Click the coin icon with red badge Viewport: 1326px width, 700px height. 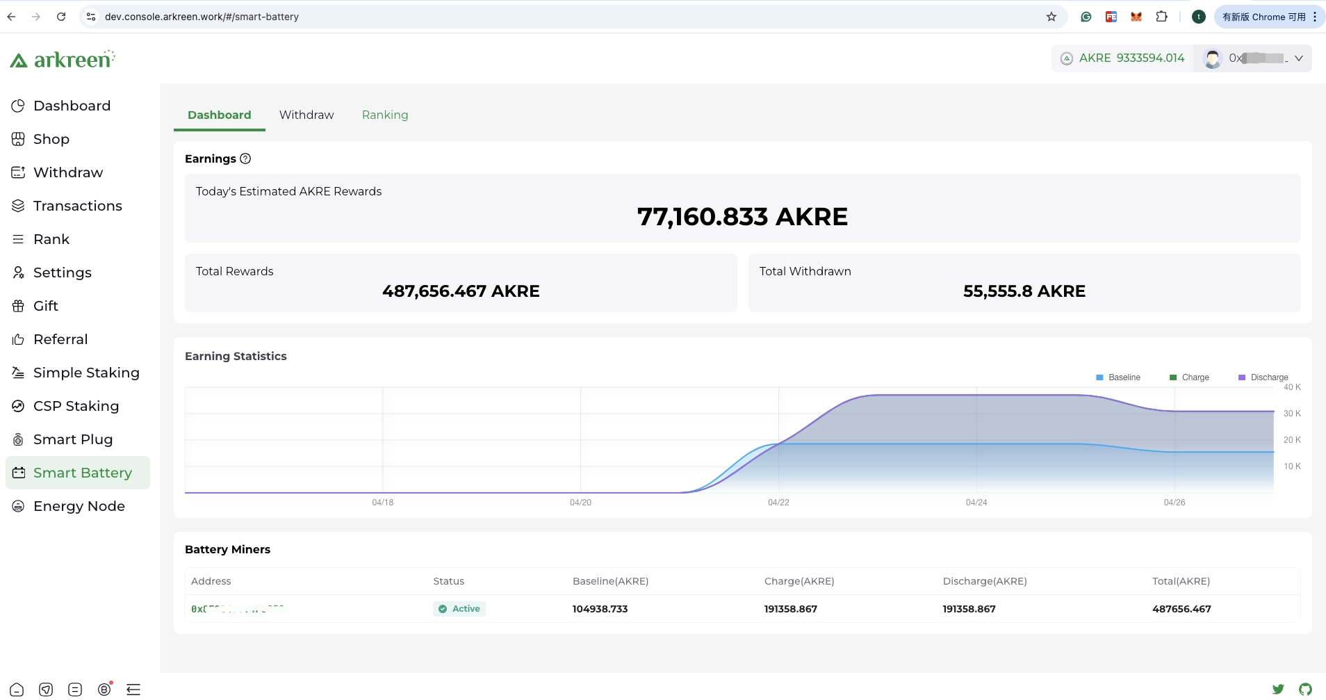(104, 689)
